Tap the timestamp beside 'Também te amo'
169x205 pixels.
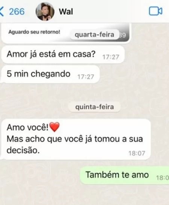click(x=163, y=178)
